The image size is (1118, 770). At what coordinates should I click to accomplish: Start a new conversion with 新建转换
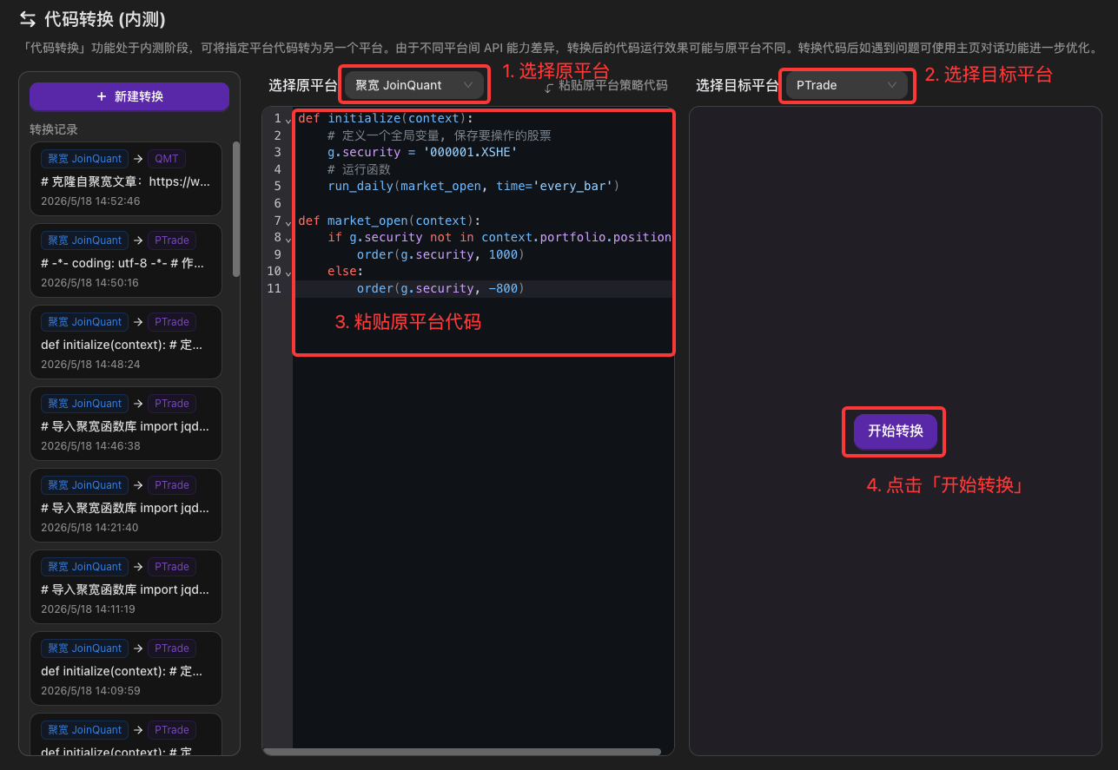[129, 96]
